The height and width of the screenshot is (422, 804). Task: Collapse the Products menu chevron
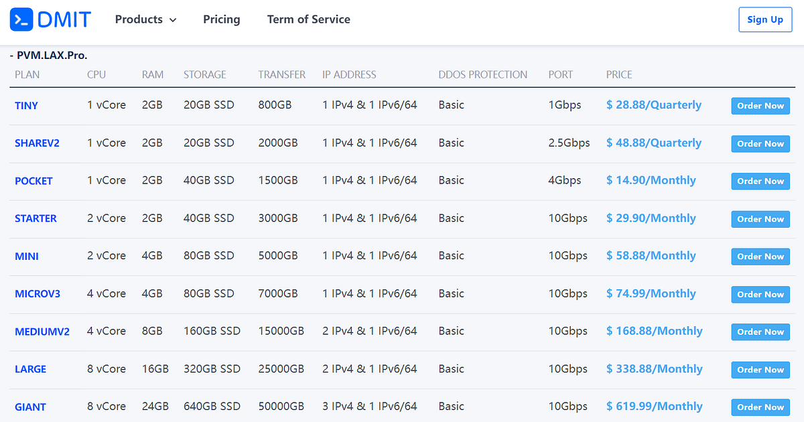click(173, 20)
